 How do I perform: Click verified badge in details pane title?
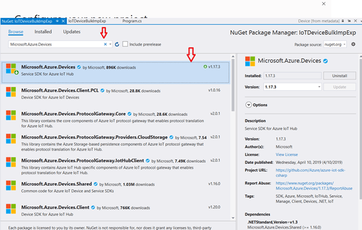325,61
